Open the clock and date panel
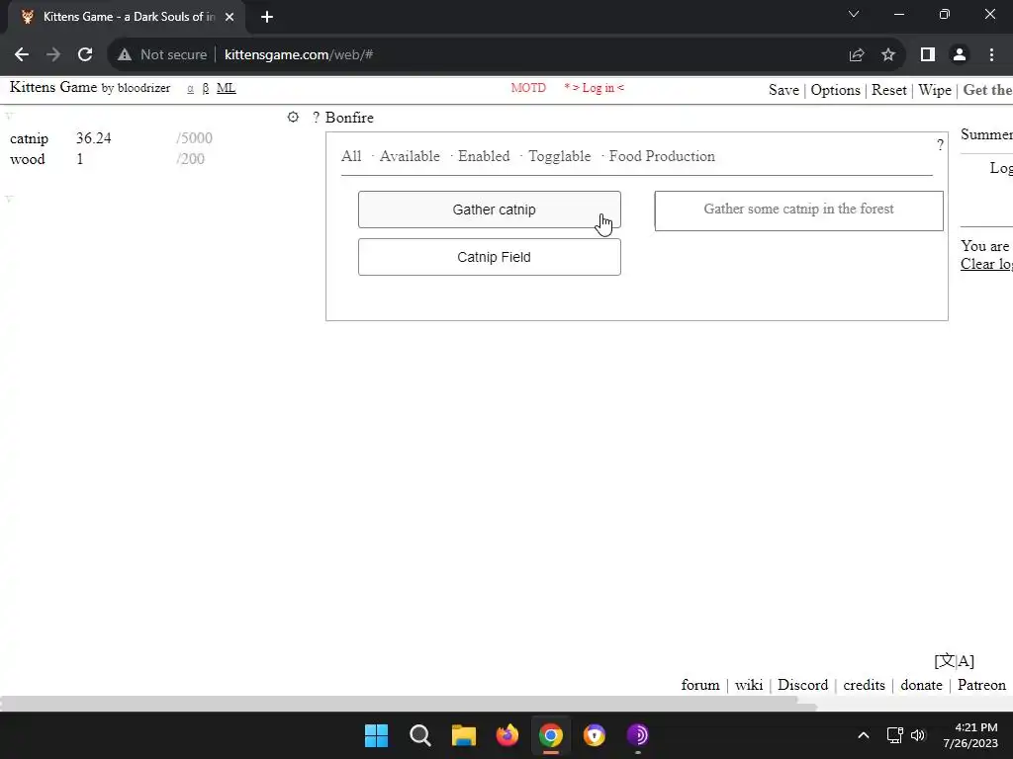This screenshot has height=759, width=1013. click(970, 735)
